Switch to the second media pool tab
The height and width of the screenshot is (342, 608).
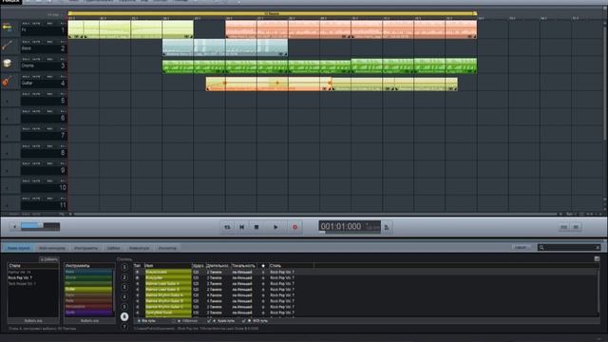52,248
